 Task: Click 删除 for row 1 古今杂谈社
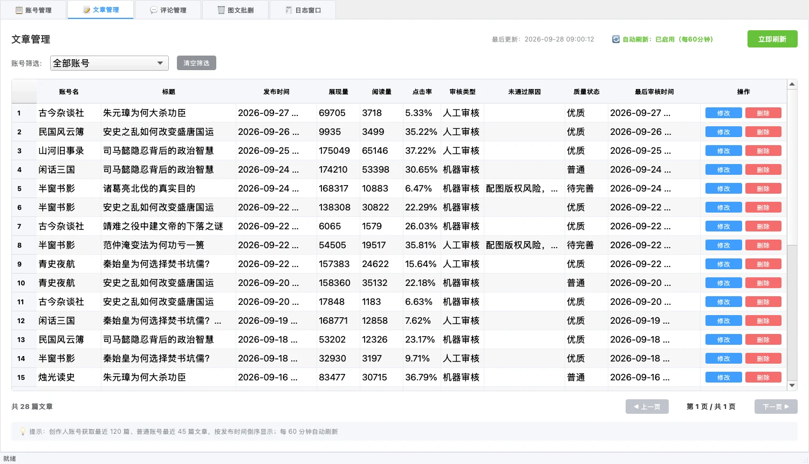coord(763,113)
